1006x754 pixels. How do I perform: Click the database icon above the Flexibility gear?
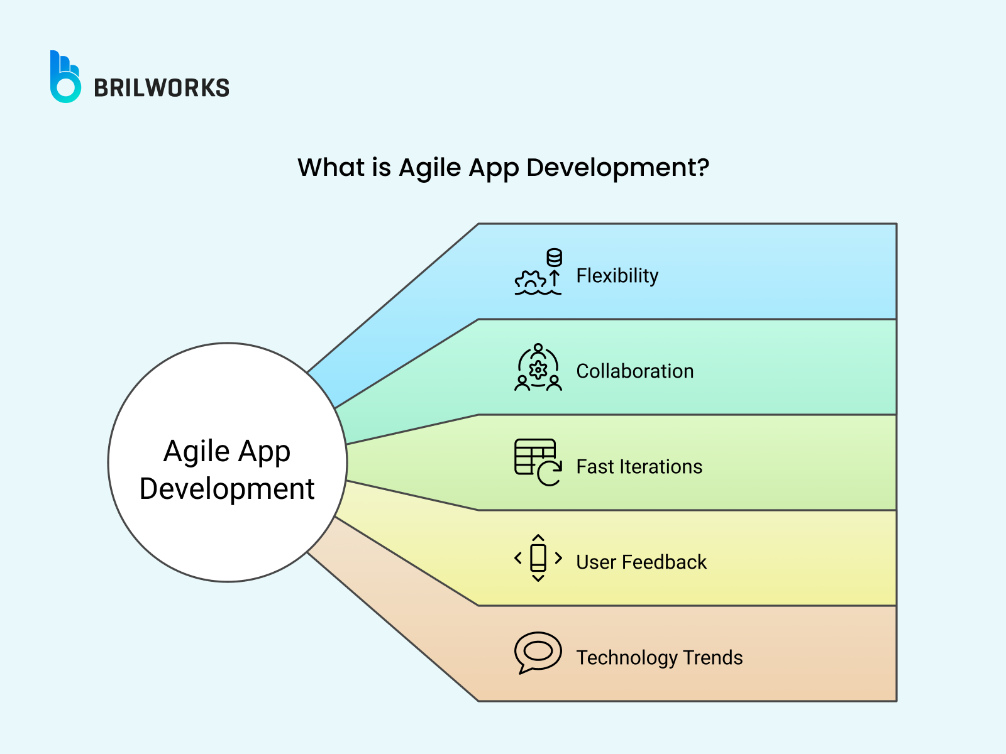(553, 256)
